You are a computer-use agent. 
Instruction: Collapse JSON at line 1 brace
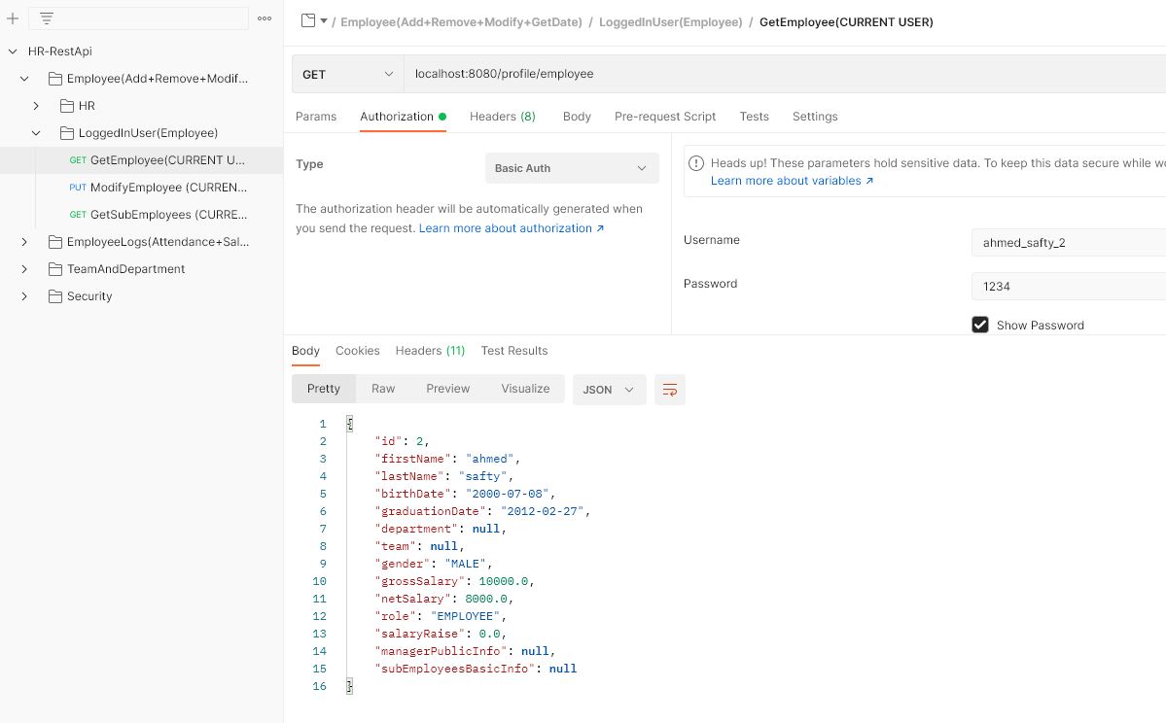point(349,424)
